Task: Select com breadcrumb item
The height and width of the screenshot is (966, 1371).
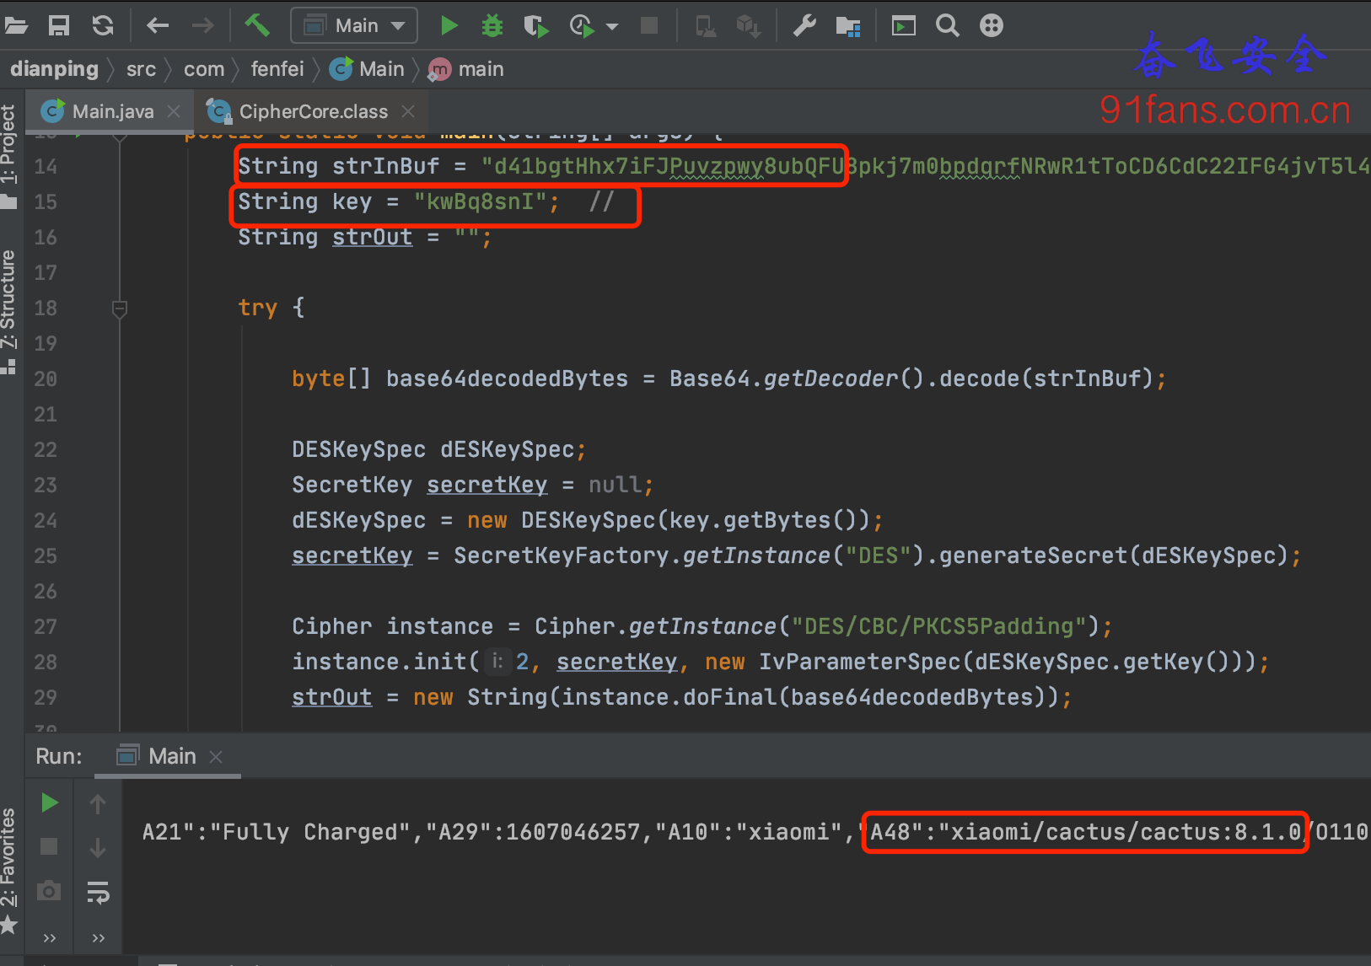Action: pos(204,69)
